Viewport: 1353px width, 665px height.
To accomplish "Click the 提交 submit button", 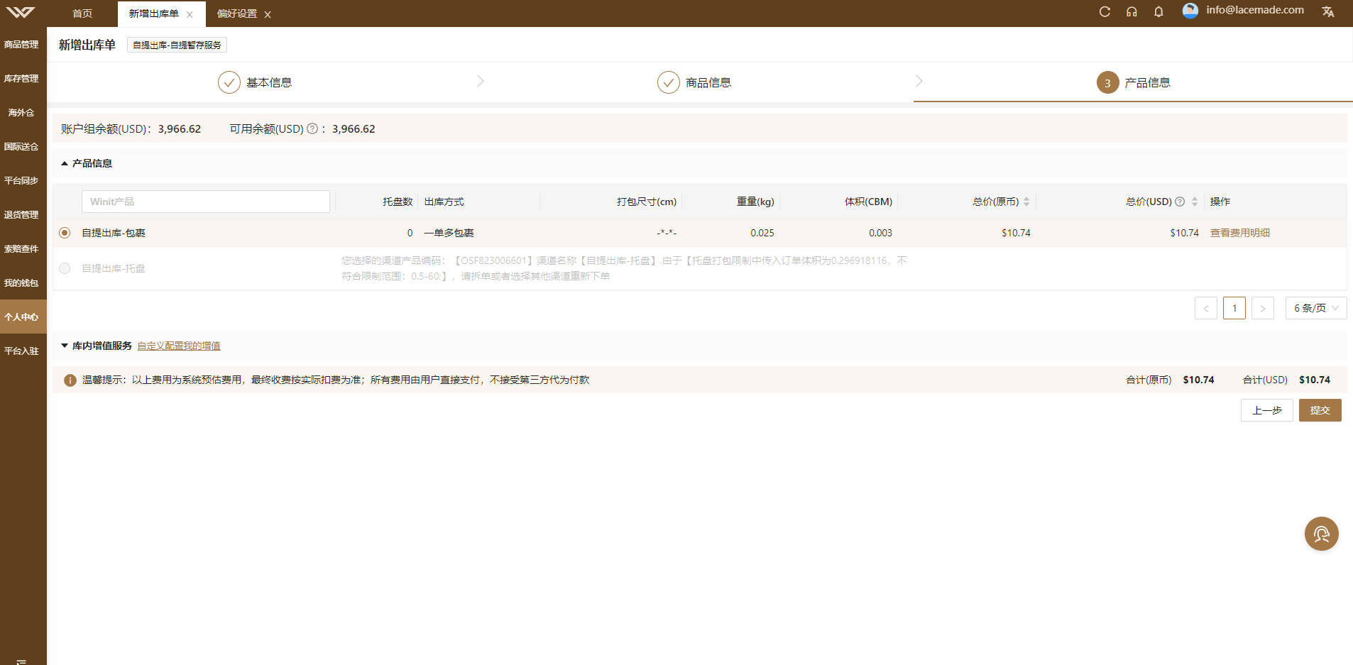I will (x=1320, y=410).
